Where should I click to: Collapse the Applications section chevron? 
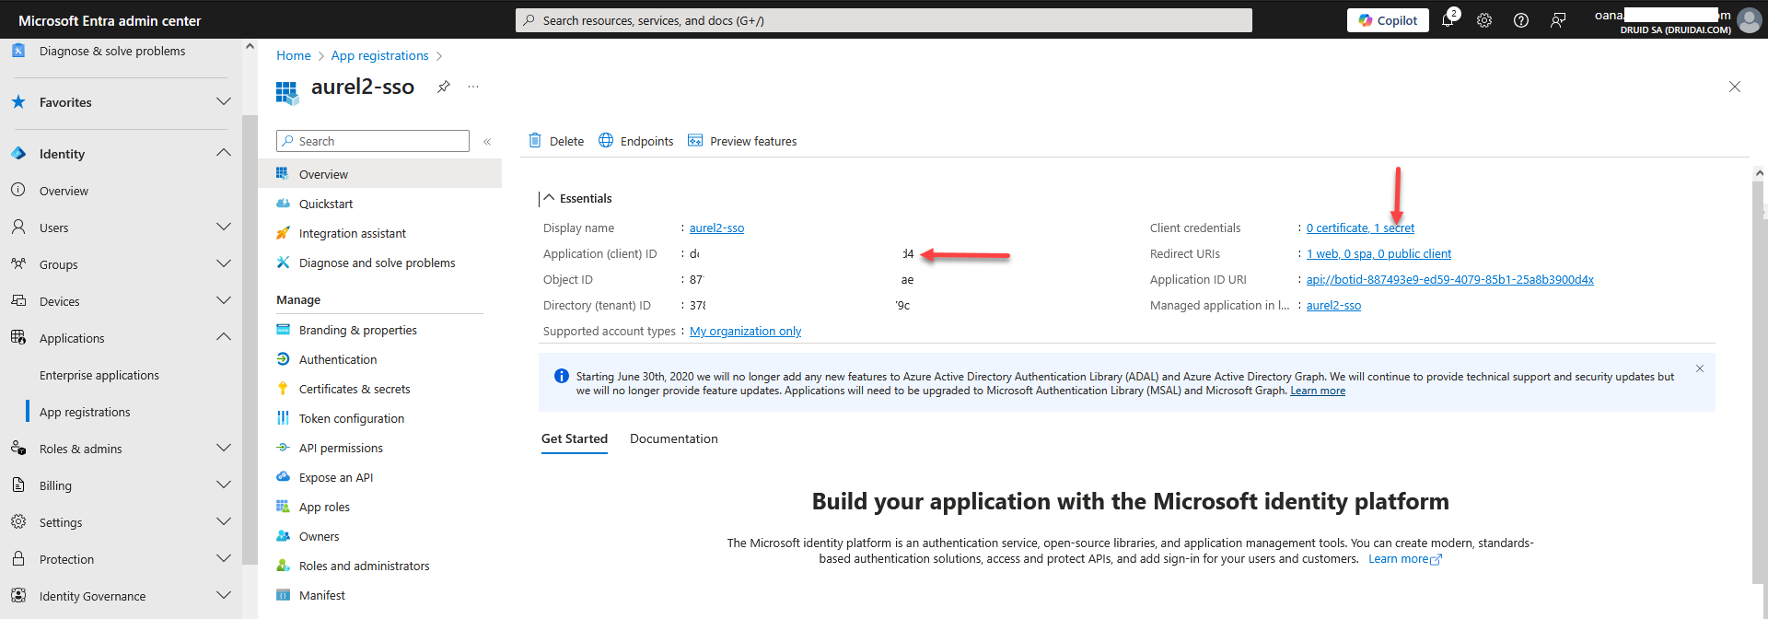223,337
